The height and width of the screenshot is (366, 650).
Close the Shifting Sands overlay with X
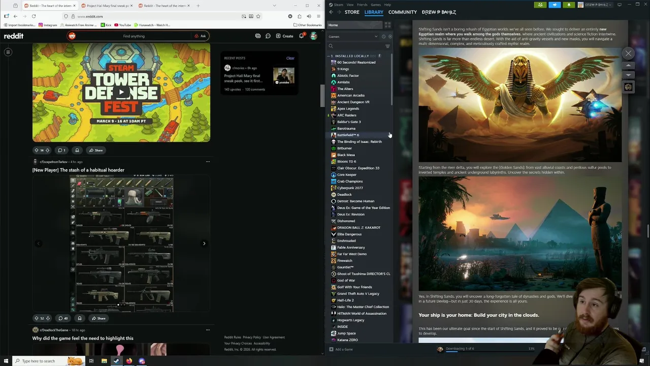coord(628,53)
